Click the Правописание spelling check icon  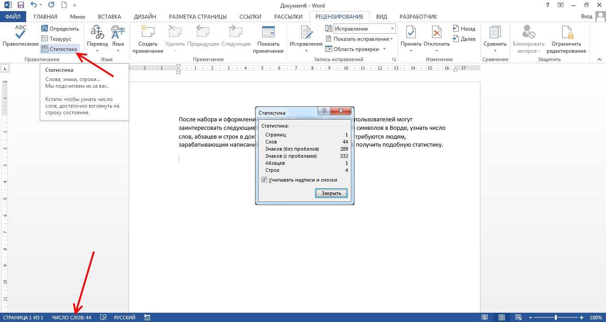coord(20,36)
